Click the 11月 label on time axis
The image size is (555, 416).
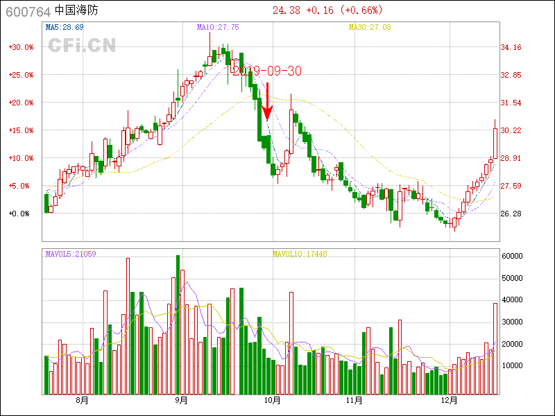pos(355,400)
